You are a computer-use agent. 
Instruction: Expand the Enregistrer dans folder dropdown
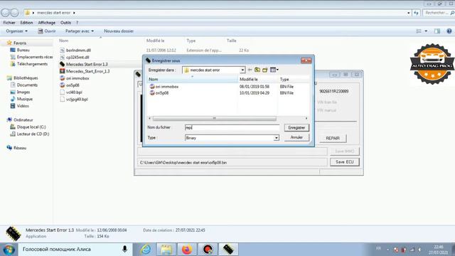point(242,70)
